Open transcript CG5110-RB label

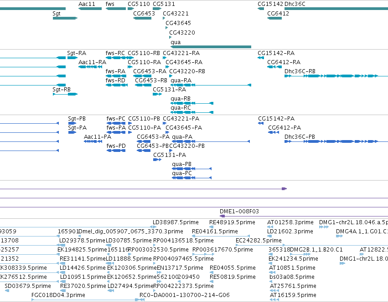coord(144,53)
